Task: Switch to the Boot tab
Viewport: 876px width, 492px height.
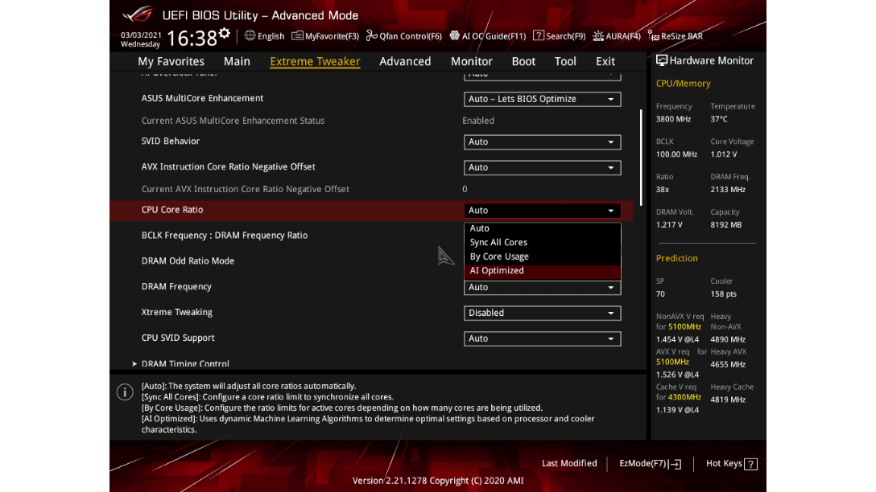Action: pos(523,61)
